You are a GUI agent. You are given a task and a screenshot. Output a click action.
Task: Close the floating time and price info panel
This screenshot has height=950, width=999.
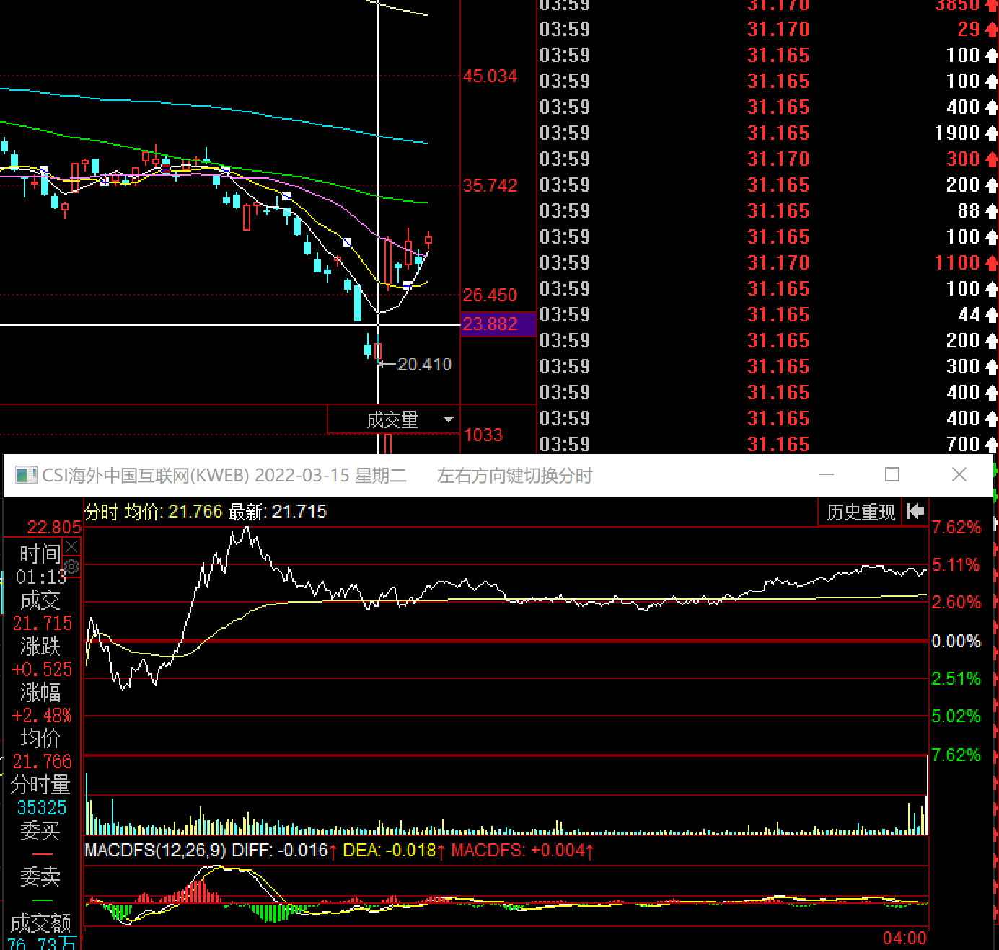(71, 546)
